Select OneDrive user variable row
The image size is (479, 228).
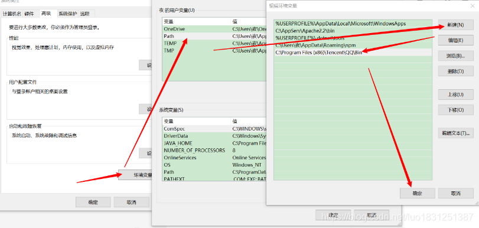click(215, 29)
